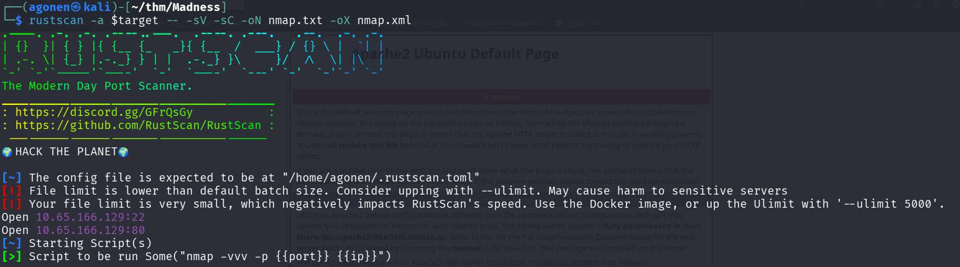960x267 pixels.
Task: Click the earth emoji after HACK THE PLANET
Action: point(124,152)
